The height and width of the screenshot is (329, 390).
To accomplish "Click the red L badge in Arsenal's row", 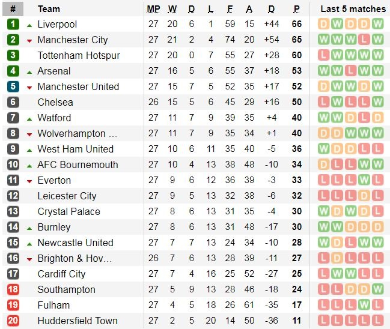I will click(351, 71).
